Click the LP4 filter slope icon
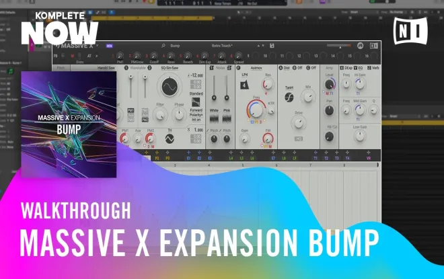 [244, 85]
